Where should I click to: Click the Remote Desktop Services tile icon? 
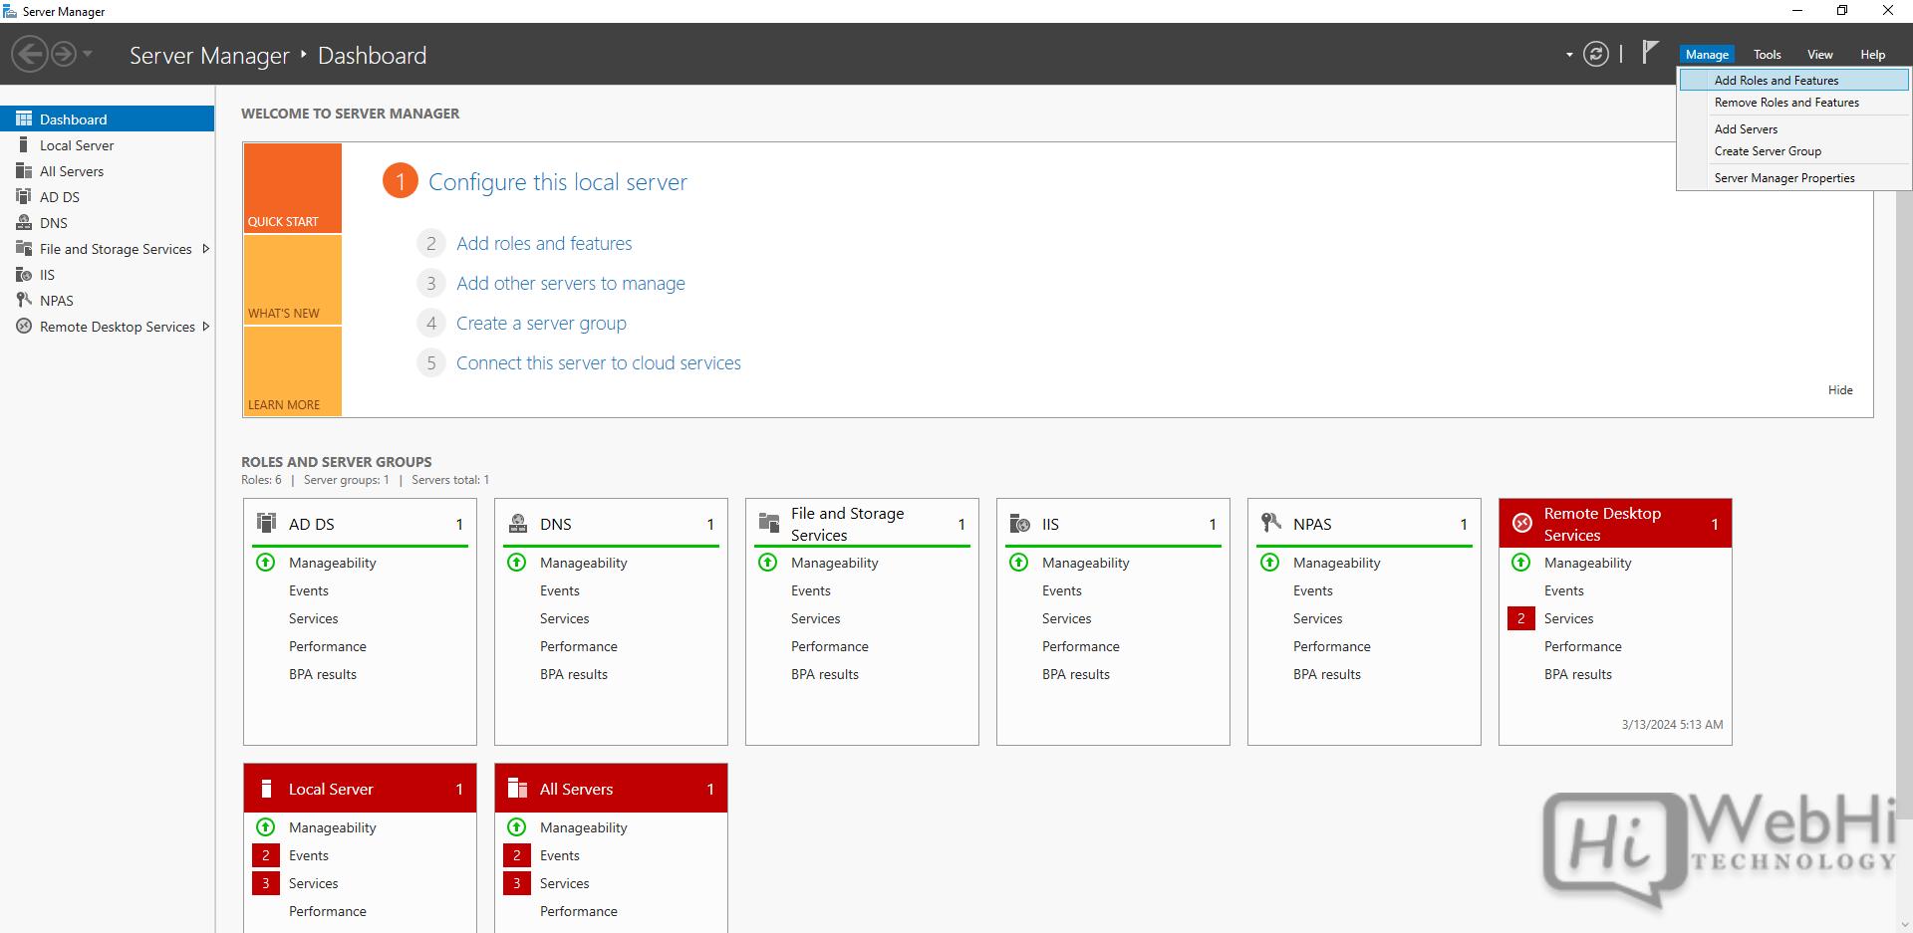(1521, 524)
